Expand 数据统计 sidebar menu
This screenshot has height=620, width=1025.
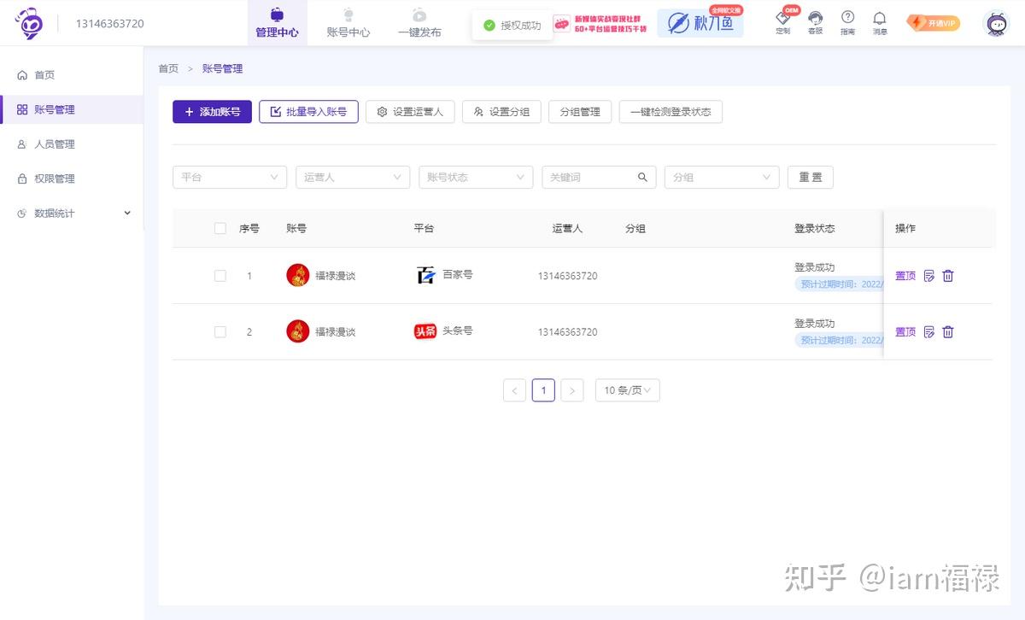pyautogui.click(x=72, y=213)
